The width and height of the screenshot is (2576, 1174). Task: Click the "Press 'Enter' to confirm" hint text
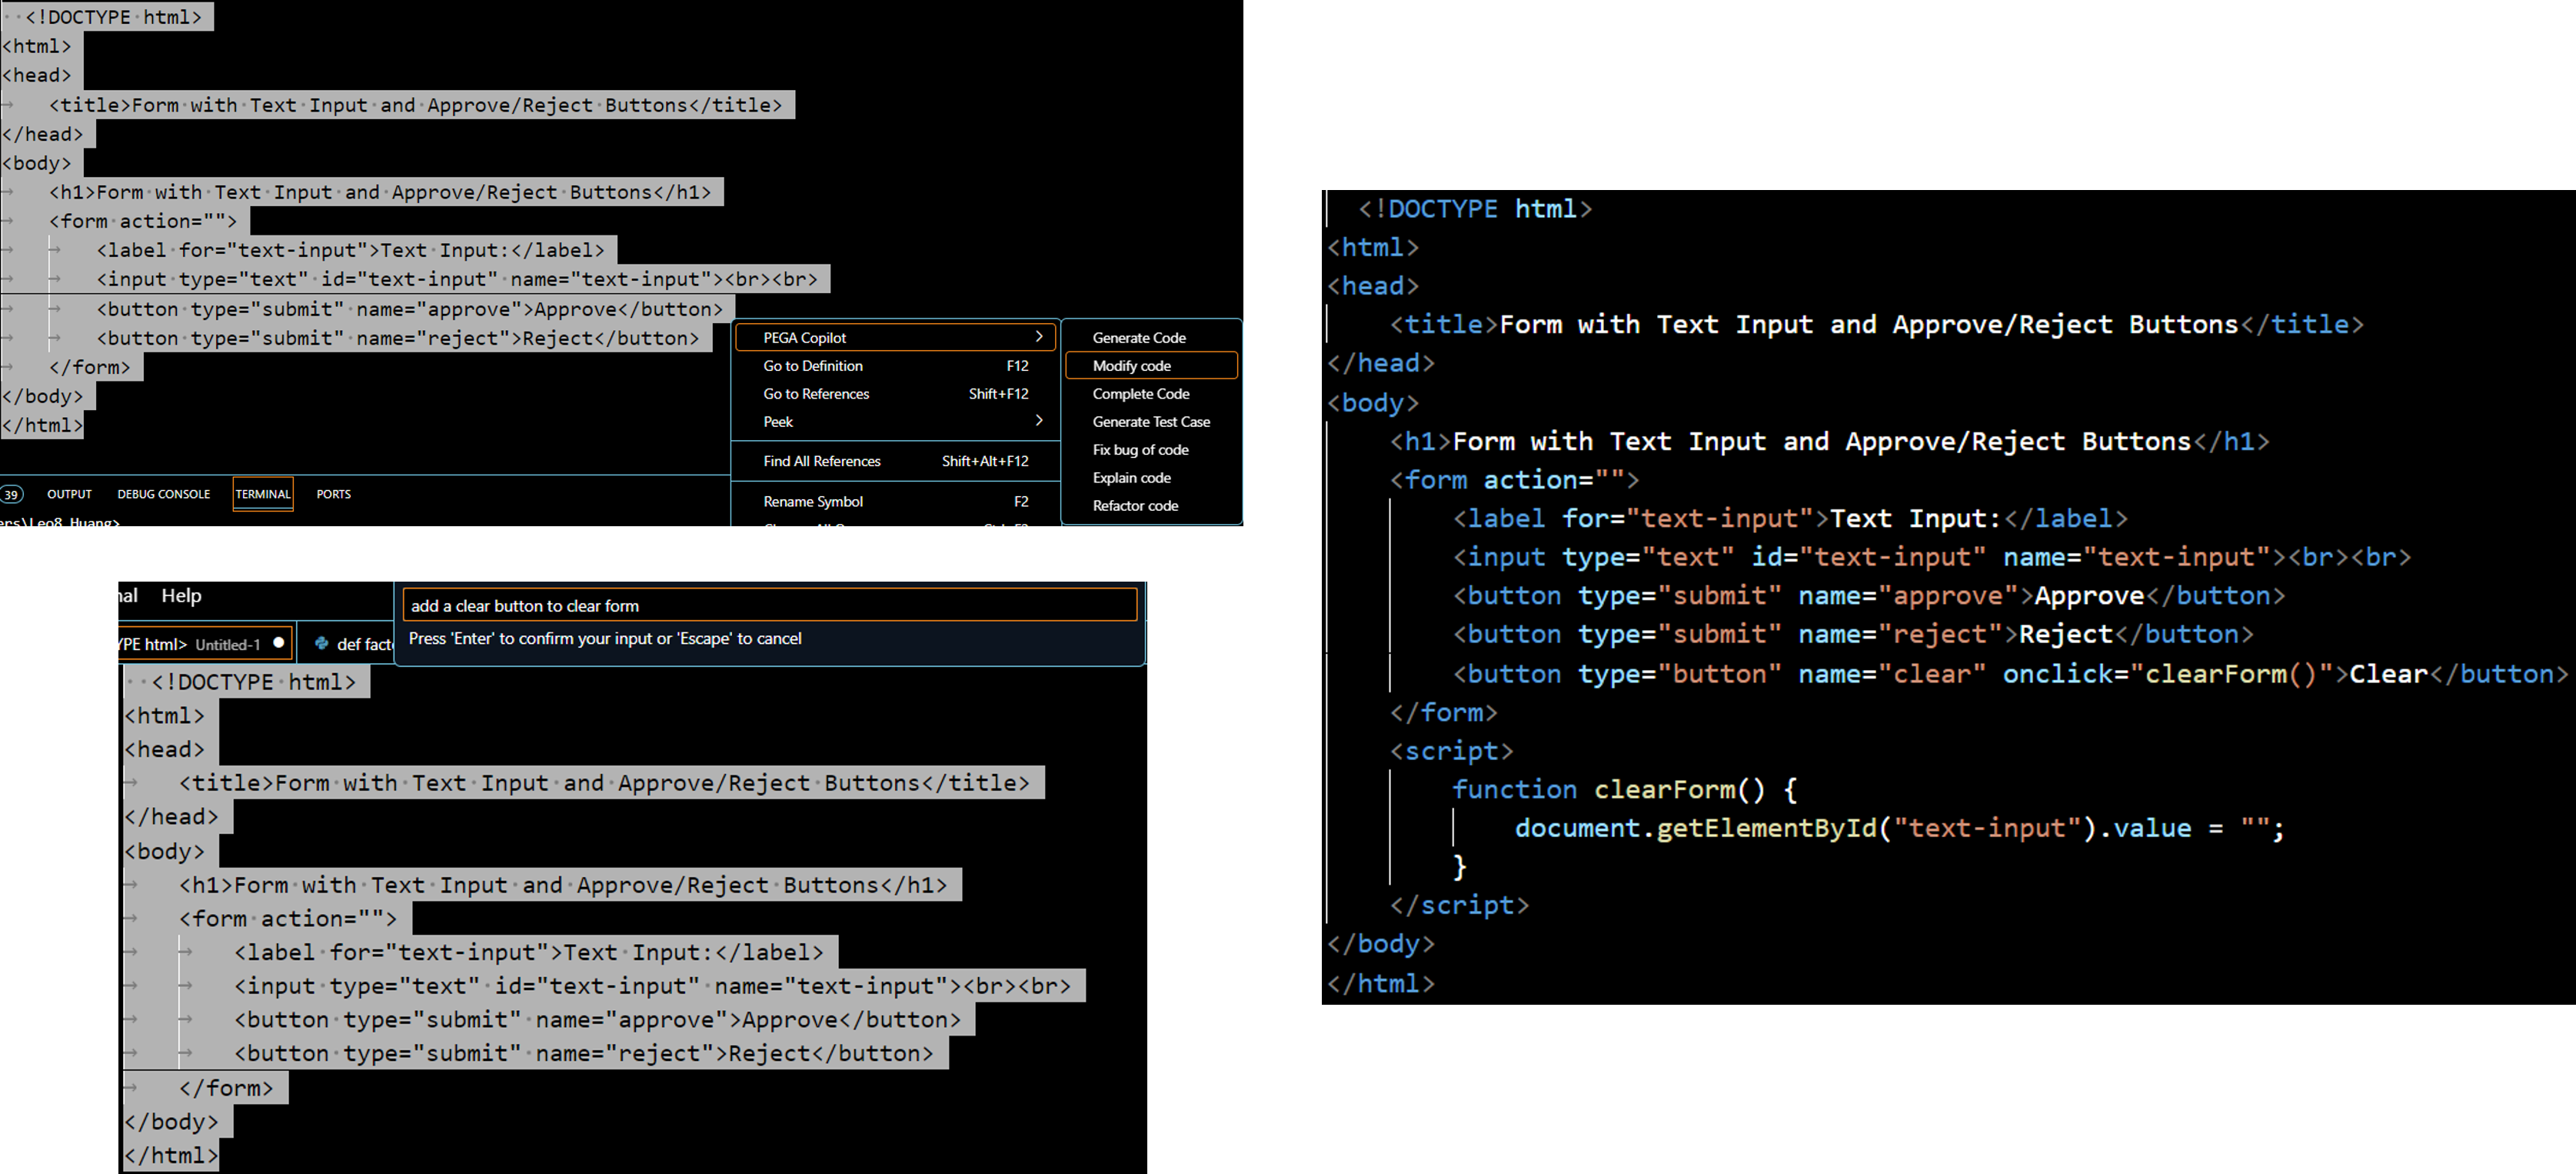(605, 639)
